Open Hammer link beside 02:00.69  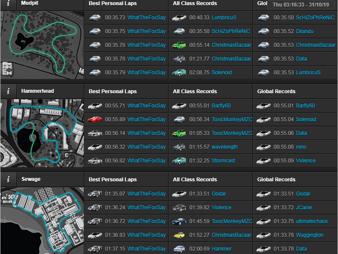(x=221, y=249)
